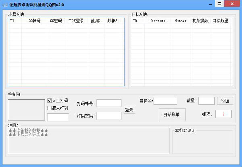Click the Username column header

click(x=158, y=21)
